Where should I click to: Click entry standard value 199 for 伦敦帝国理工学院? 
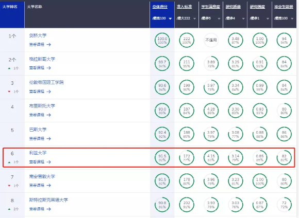point(187,87)
